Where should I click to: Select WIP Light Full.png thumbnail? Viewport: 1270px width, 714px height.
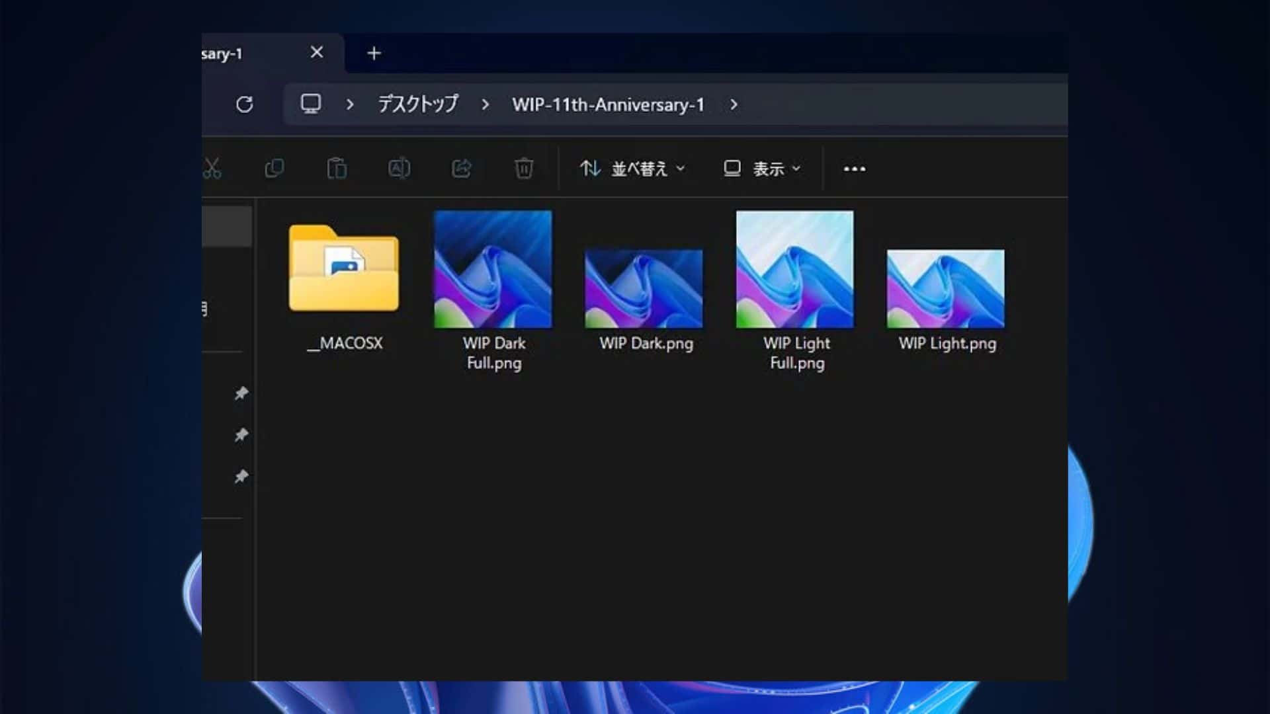pyautogui.click(x=794, y=269)
